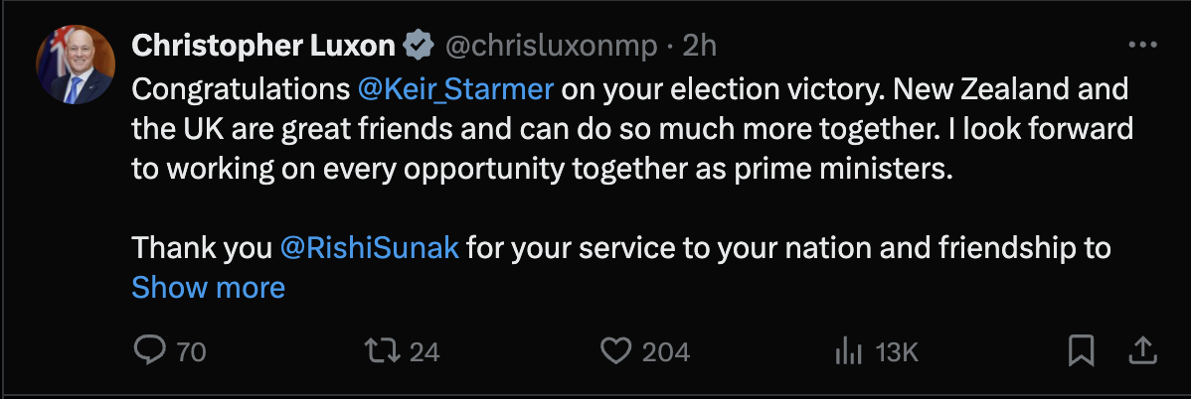Click the share upload arrow icon
This screenshot has height=399, width=1191.
[x=1143, y=350]
